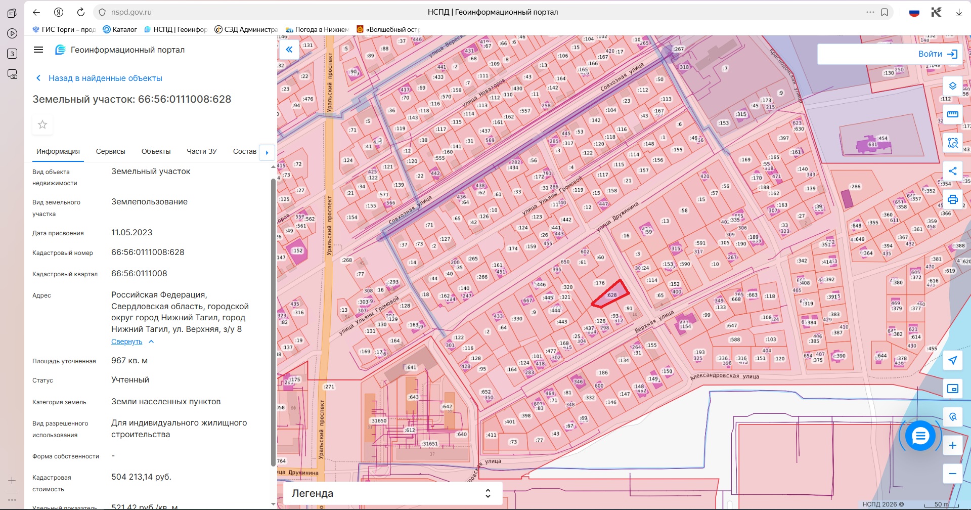The height and width of the screenshot is (510, 971).
Task: Show more tabs with right arrow
Action: pyautogui.click(x=267, y=152)
